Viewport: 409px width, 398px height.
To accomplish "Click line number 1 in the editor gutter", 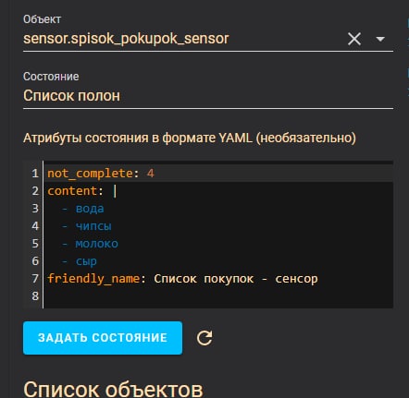I will pyautogui.click(x=35, y=174).
